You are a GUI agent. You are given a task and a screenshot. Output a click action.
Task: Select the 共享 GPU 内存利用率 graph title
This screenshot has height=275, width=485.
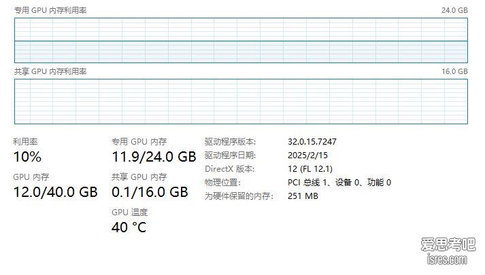pyautogui.click(x=50, y=72)
